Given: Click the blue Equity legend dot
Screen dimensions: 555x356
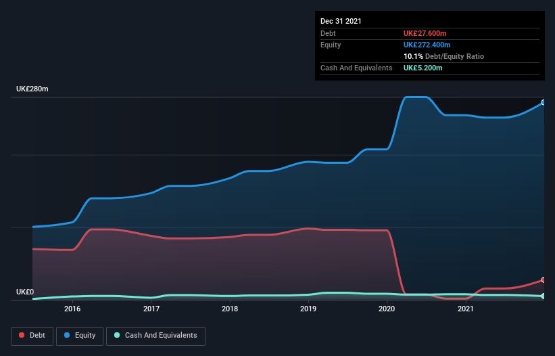Looking at the screenshot, I should click(x=67, y=335).
